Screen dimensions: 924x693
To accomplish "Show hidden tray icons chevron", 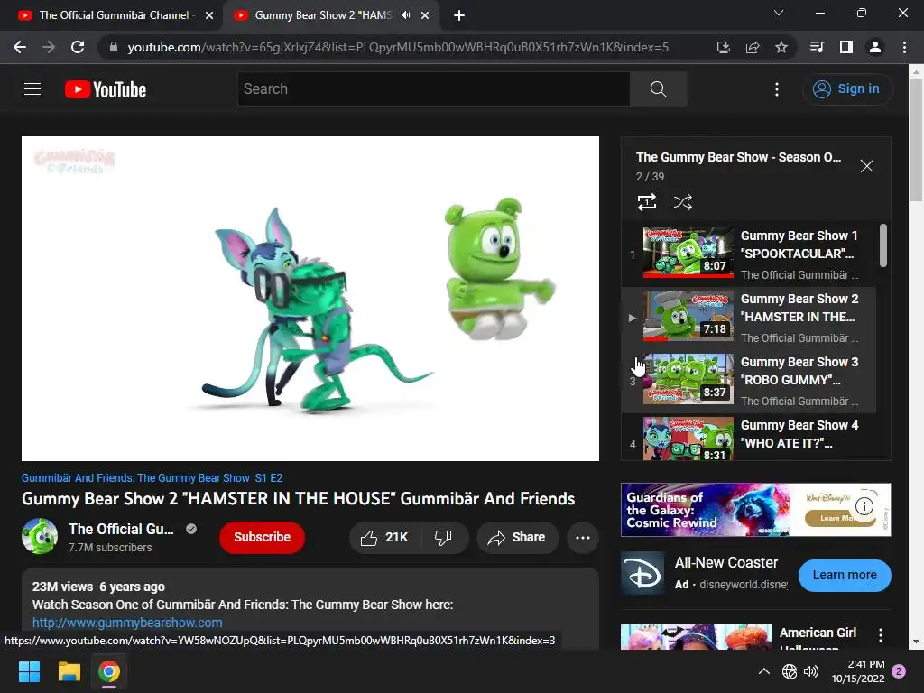I will [763, 671].
